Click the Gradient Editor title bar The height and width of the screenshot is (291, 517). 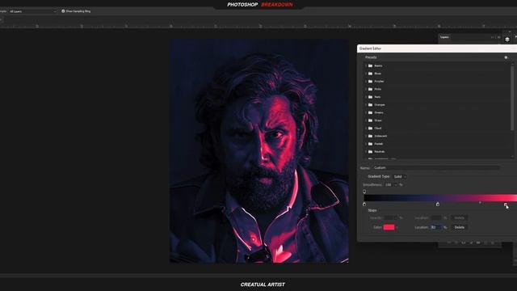[437, 48]
